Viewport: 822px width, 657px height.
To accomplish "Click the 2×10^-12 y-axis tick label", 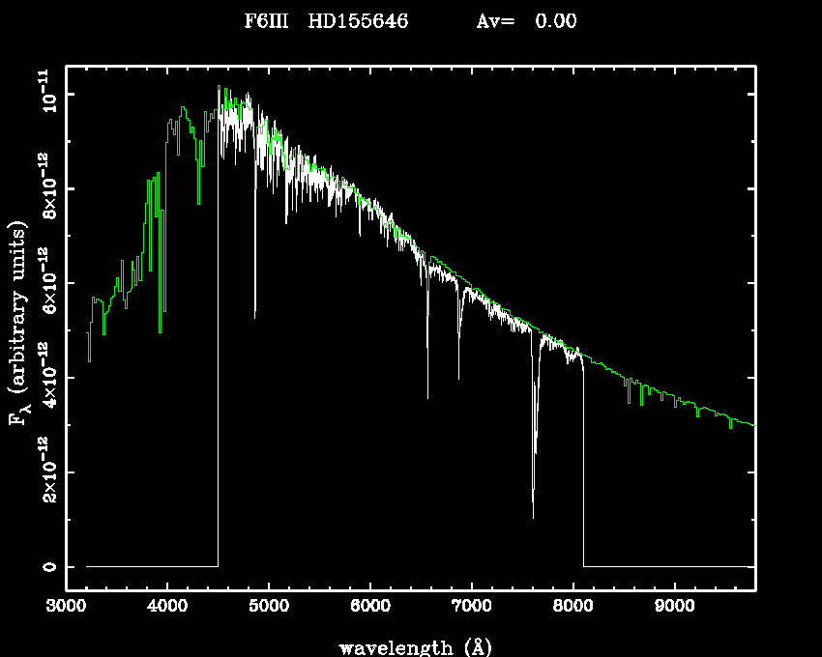I will 45,471.
